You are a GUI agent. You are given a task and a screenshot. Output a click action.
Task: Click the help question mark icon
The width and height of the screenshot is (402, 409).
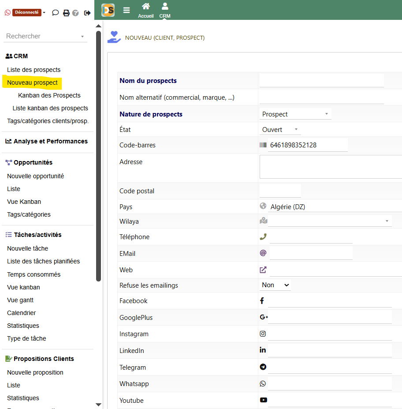pos(75,13)
